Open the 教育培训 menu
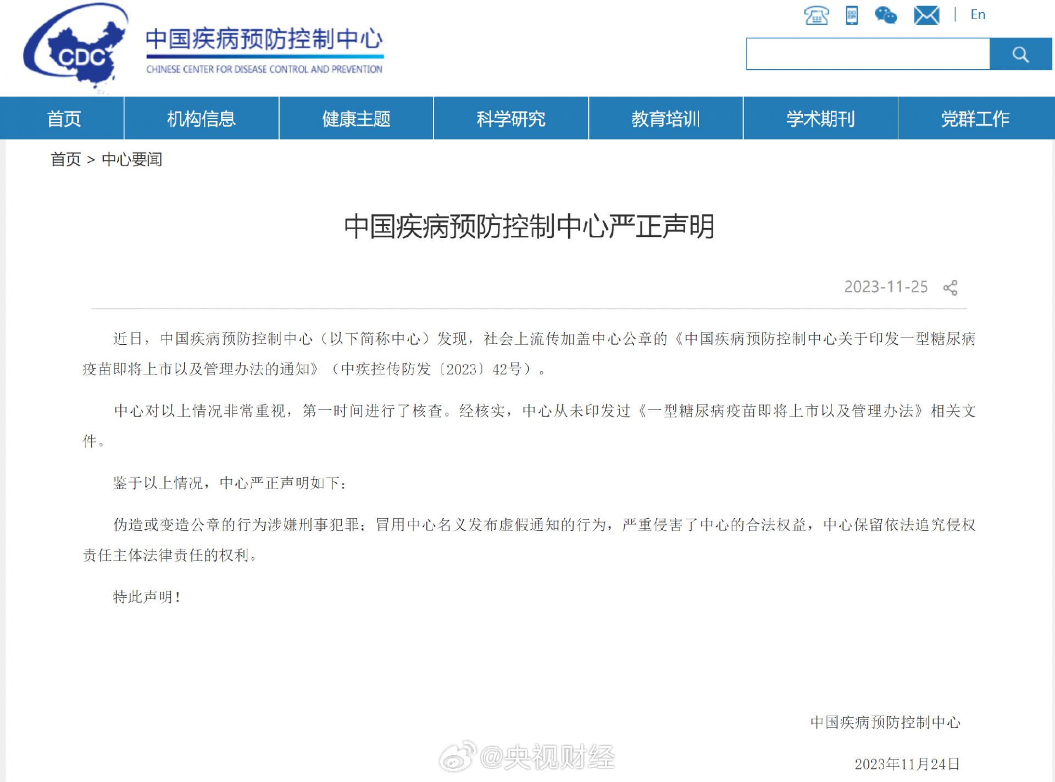 pyautogui.click(x=665, y=119)
